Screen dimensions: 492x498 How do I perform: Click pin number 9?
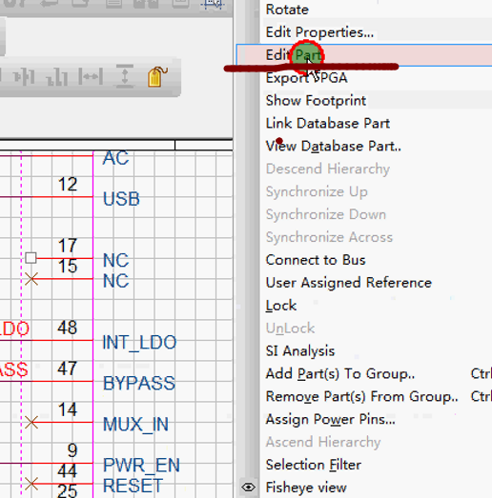pyautogui.click(x=72, y=450)
